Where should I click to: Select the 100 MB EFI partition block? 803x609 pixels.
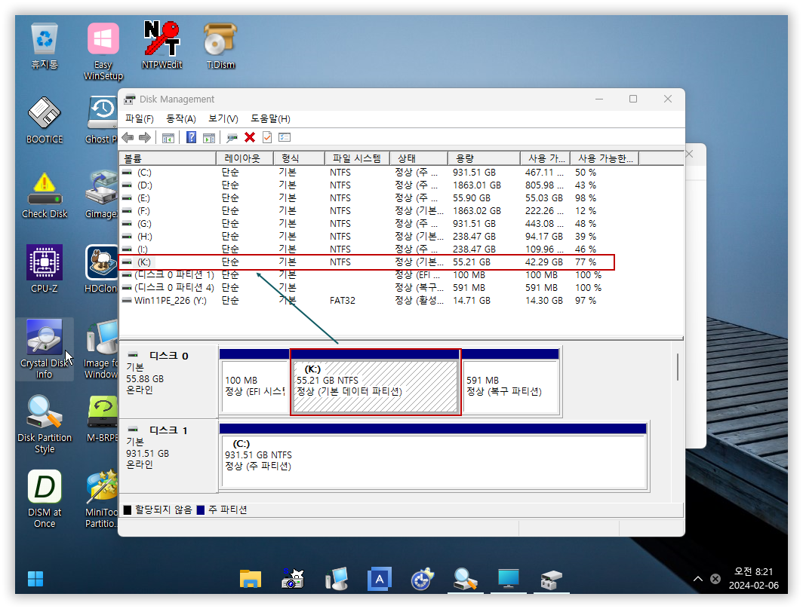254,381
